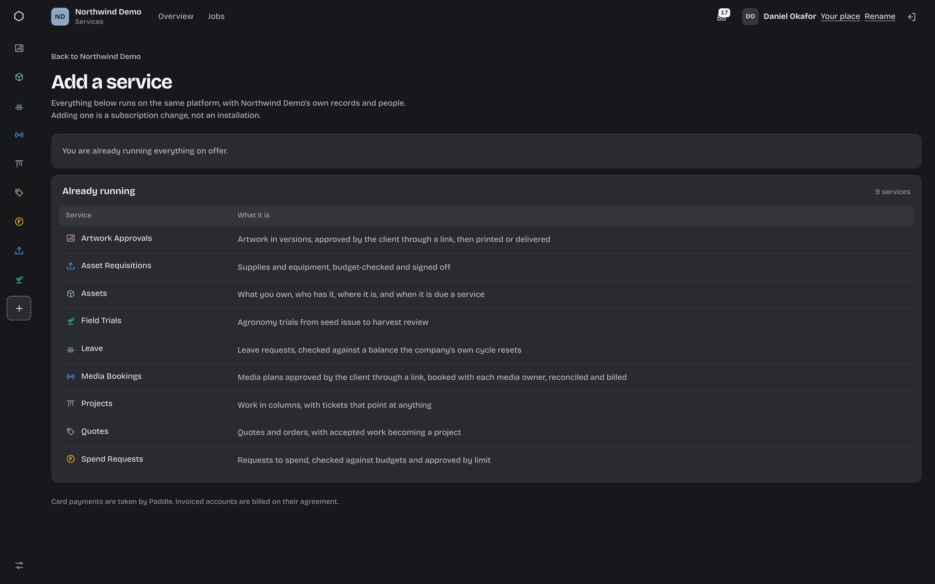The width and height of the screenshot is (935, 584).
Task: Click the sign-out icon in top bar
Action: (911, 17)
